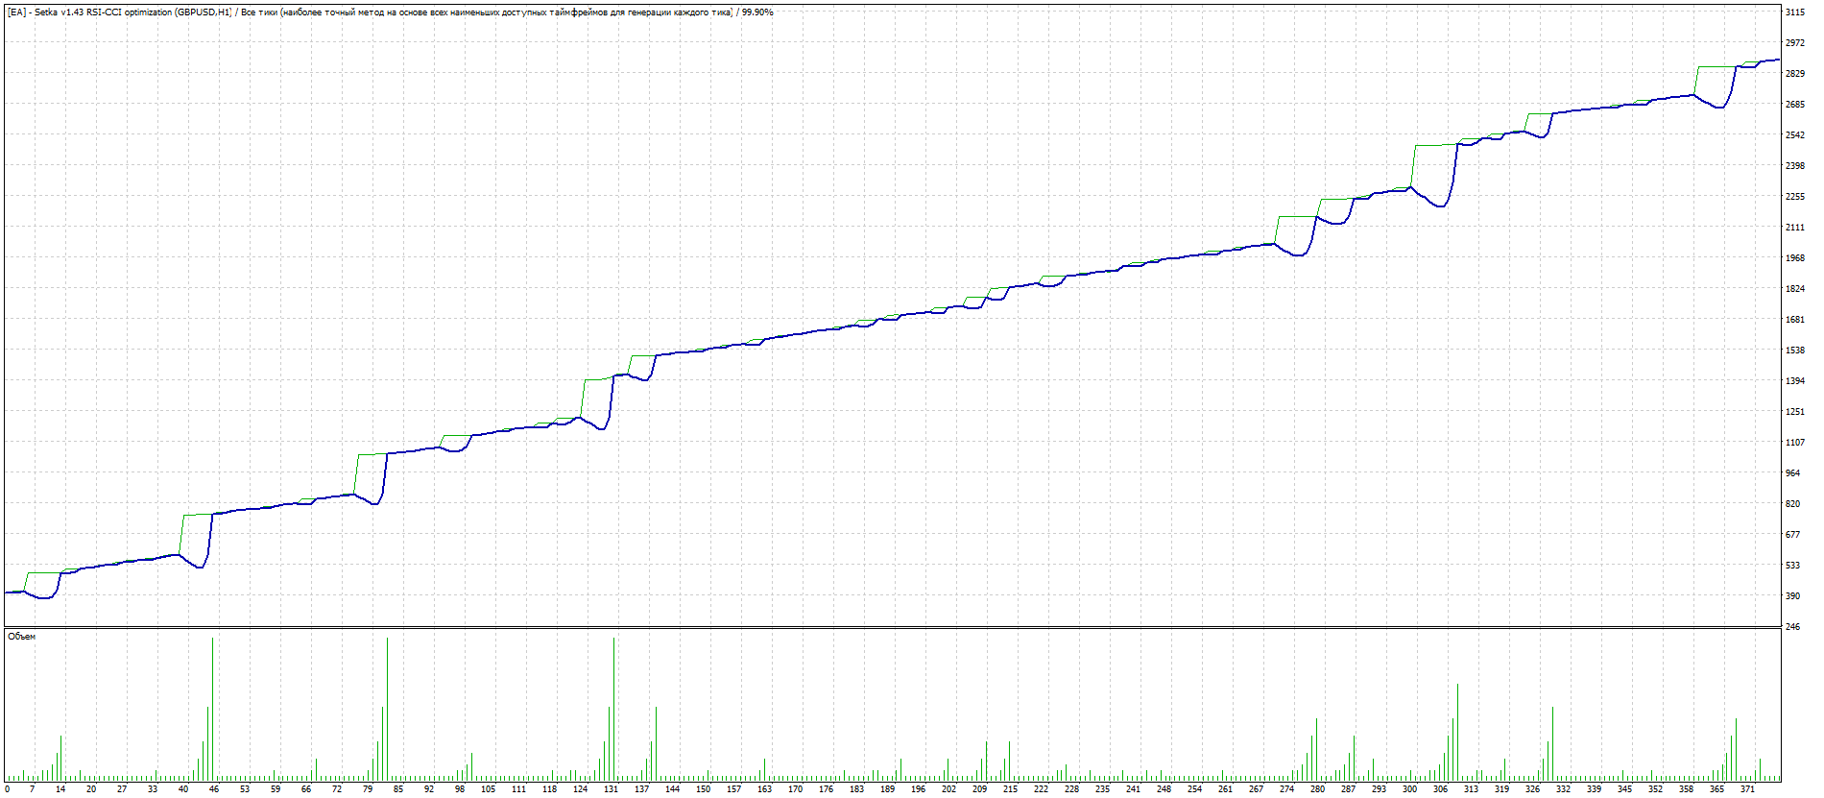Select trade number 163 on the horizontal axis
Viewport: 1824px width, 798px height.
pos(765,789)
